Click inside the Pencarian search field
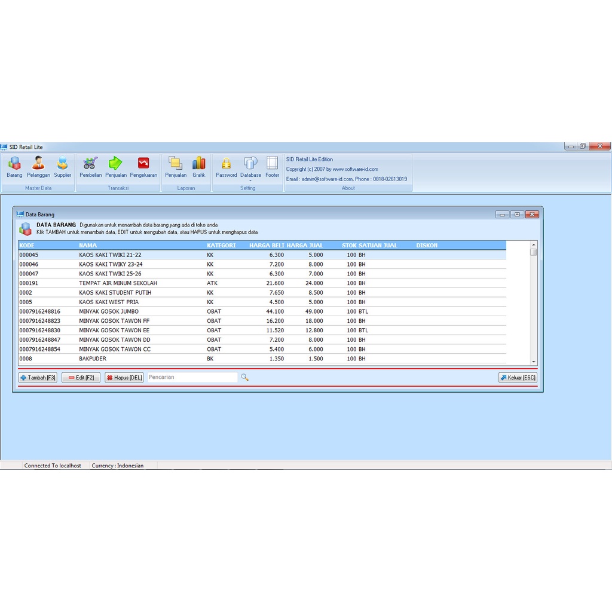 pyautogui.click(x=191, y=377)
